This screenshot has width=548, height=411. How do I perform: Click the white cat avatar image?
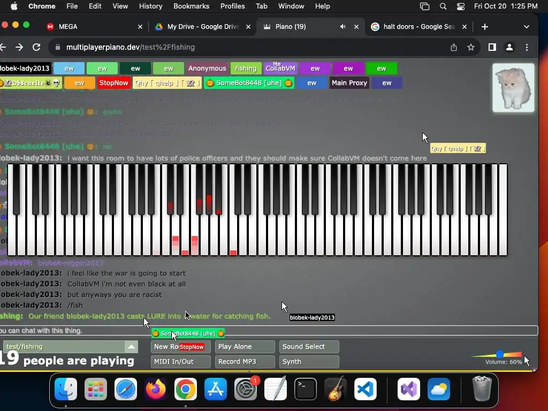click(513, 88)
